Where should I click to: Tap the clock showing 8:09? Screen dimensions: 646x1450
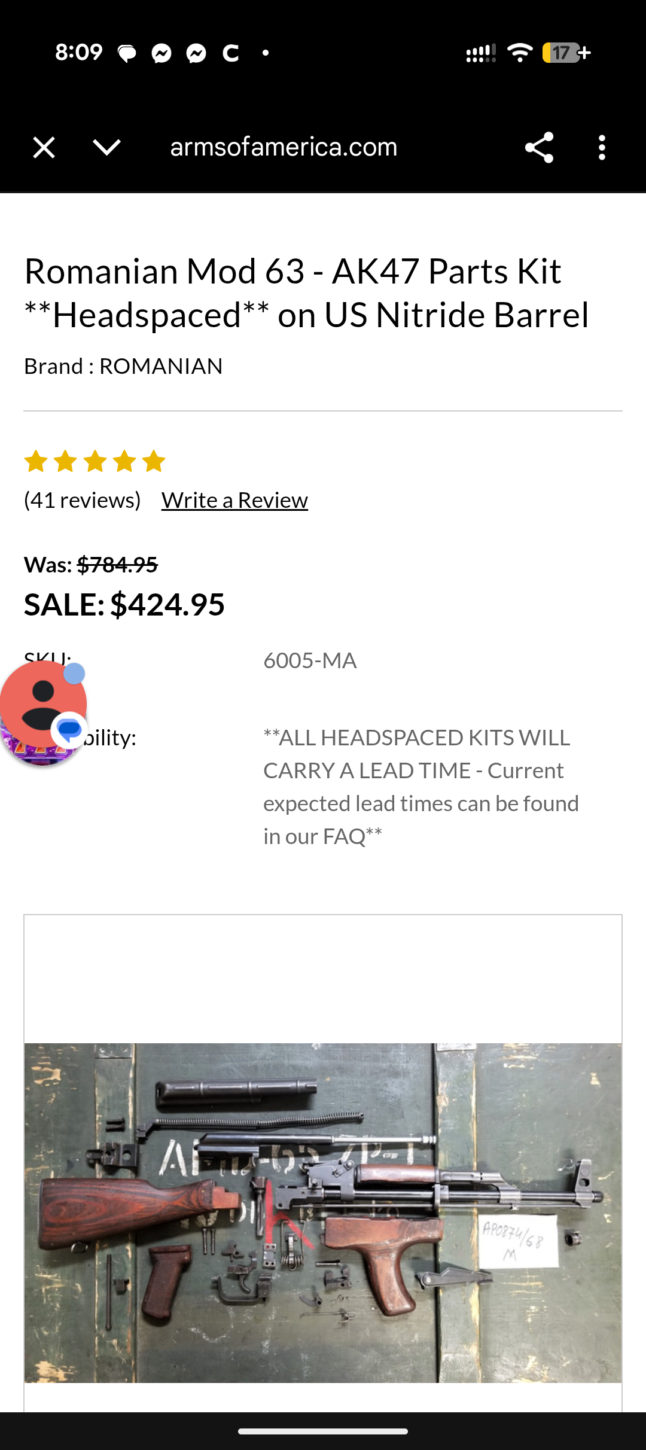pyautogui.click(x=78, y=53)
